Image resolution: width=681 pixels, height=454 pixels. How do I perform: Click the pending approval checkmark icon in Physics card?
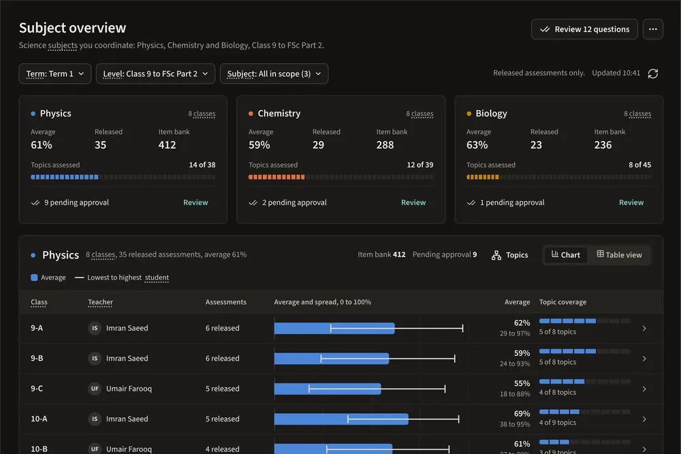(x=35, y=203)
